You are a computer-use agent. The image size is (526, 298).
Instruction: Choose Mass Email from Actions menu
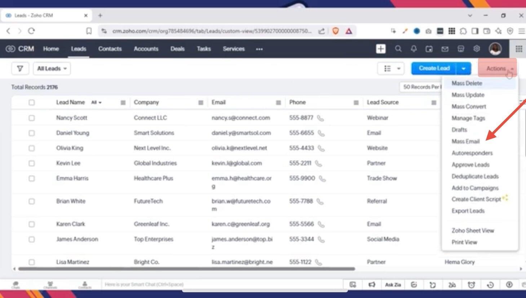(x=465, y=141)
